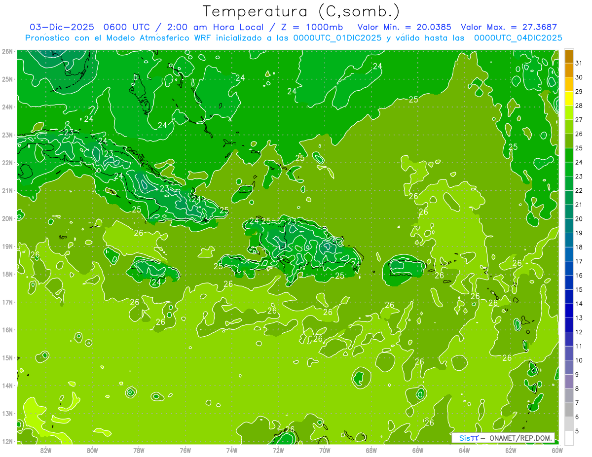Click the color scale value '27'
The width and height of the screenshot is (592, 457).
[579, 120]
